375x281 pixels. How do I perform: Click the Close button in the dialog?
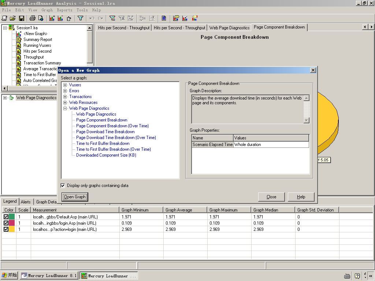point(271,197)
